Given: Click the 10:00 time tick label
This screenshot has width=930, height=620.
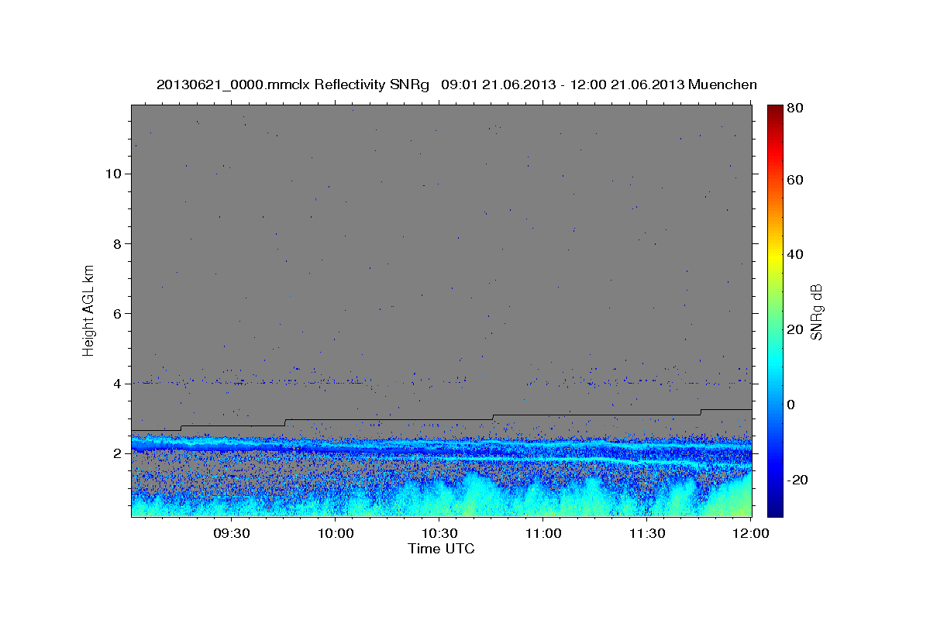Looking at the screenshot, I should (336, 533).
